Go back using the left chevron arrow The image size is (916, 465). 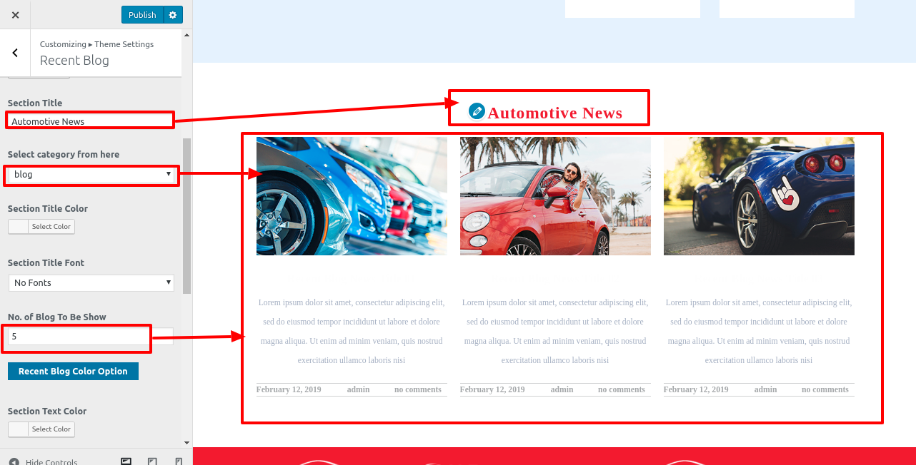pyautogui.click(x=15, y=53)
